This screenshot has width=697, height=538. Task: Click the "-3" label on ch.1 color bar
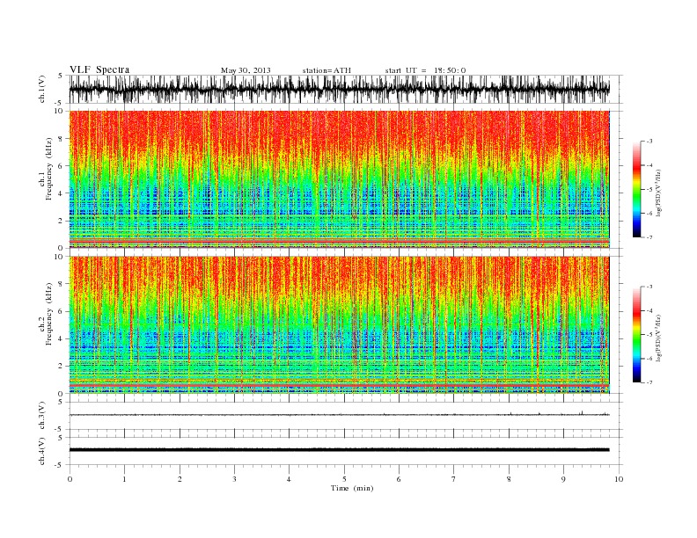[649, 142]
